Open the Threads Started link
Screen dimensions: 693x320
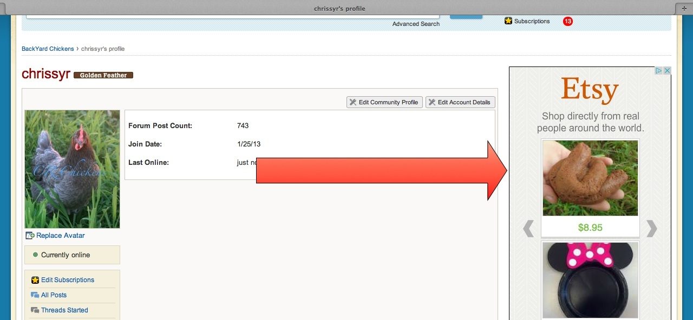click(64, 310)
